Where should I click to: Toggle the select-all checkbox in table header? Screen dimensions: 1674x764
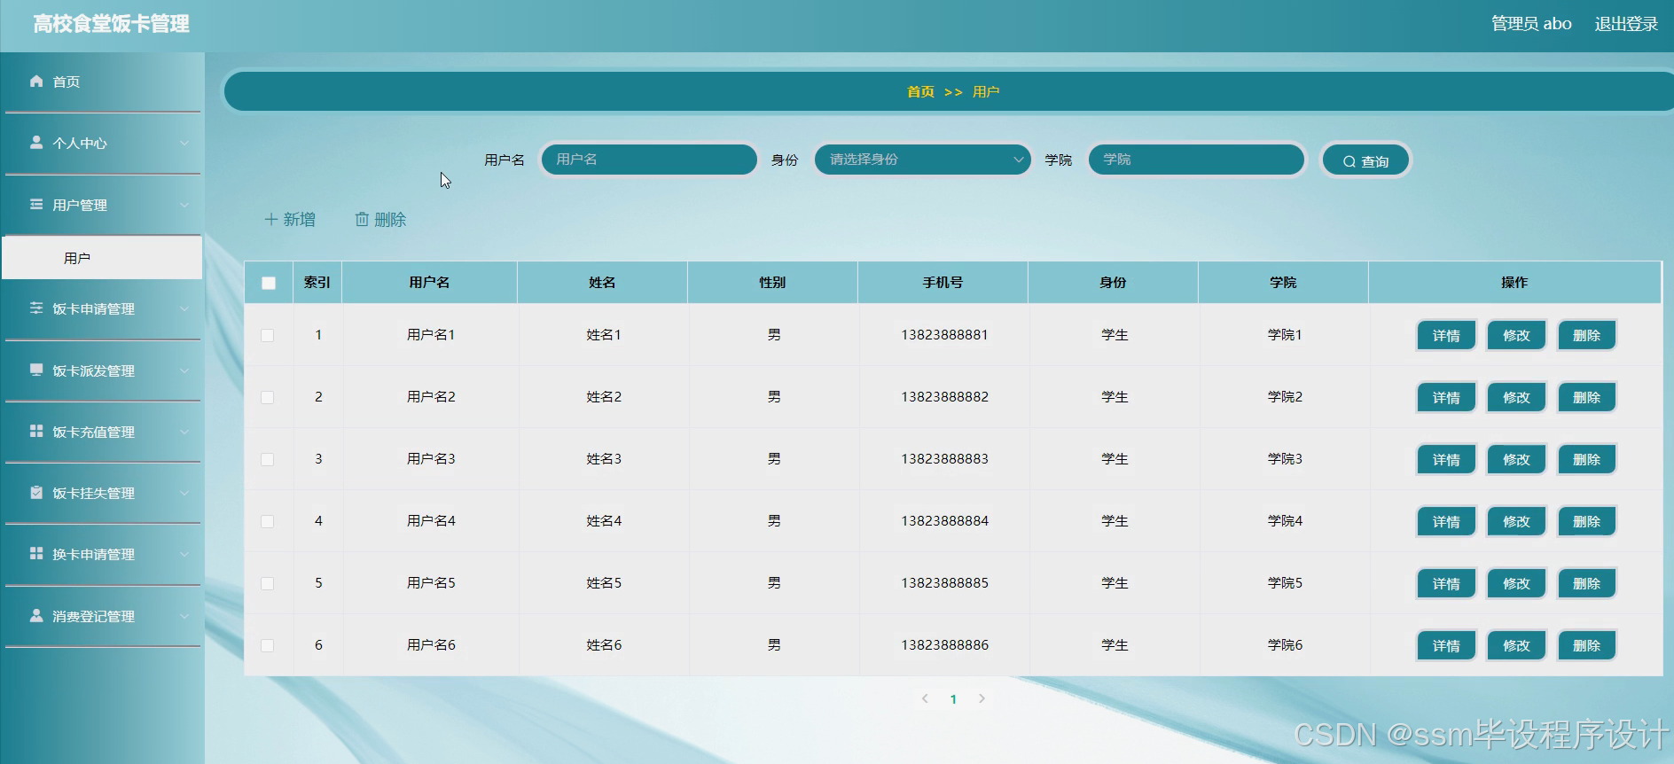coord(269,283)
